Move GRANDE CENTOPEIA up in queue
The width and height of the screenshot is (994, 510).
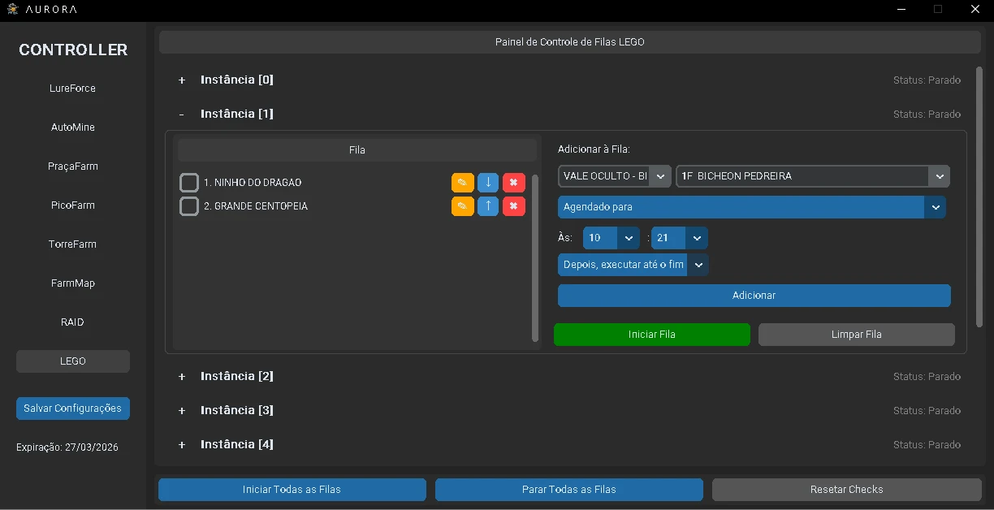point(488,206)
